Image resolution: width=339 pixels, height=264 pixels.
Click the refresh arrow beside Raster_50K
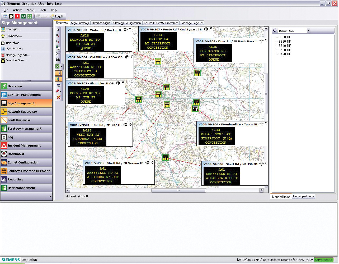275,31
